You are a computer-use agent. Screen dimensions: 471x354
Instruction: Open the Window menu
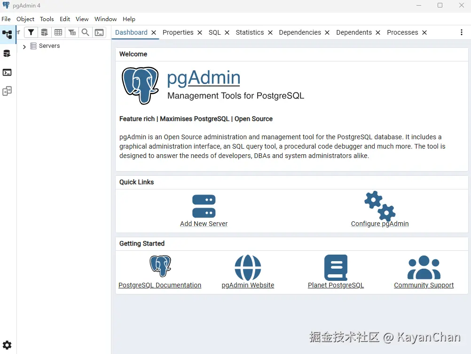[x=105, y=19]
